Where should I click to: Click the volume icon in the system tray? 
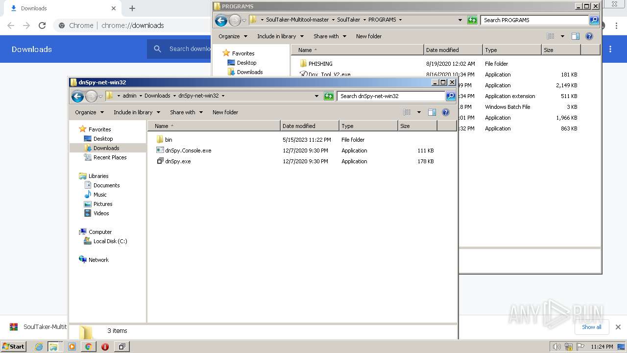[x=556, y=347]
